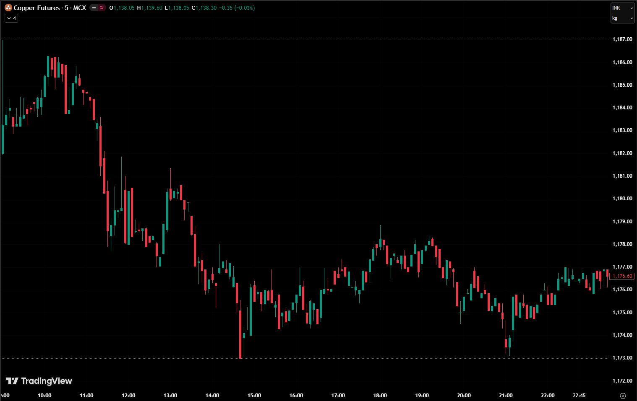This screenshot has height=401, width=637.
Task: Click the 1,173.00 price scale label
Action: (x=622, y=358)
